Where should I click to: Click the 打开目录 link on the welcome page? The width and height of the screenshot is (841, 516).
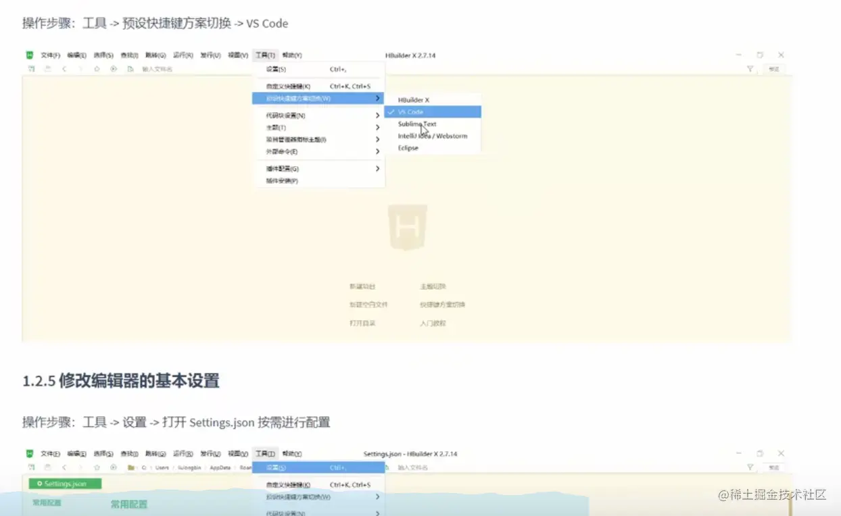tap(362, 323)
